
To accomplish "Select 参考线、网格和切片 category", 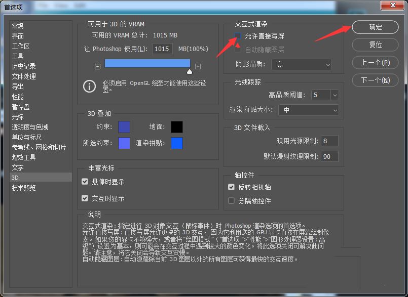I will tap(39, 147).
